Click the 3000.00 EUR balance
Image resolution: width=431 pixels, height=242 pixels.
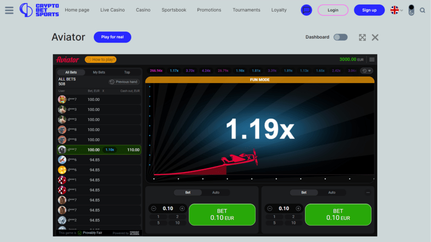[x=351, y=59]
